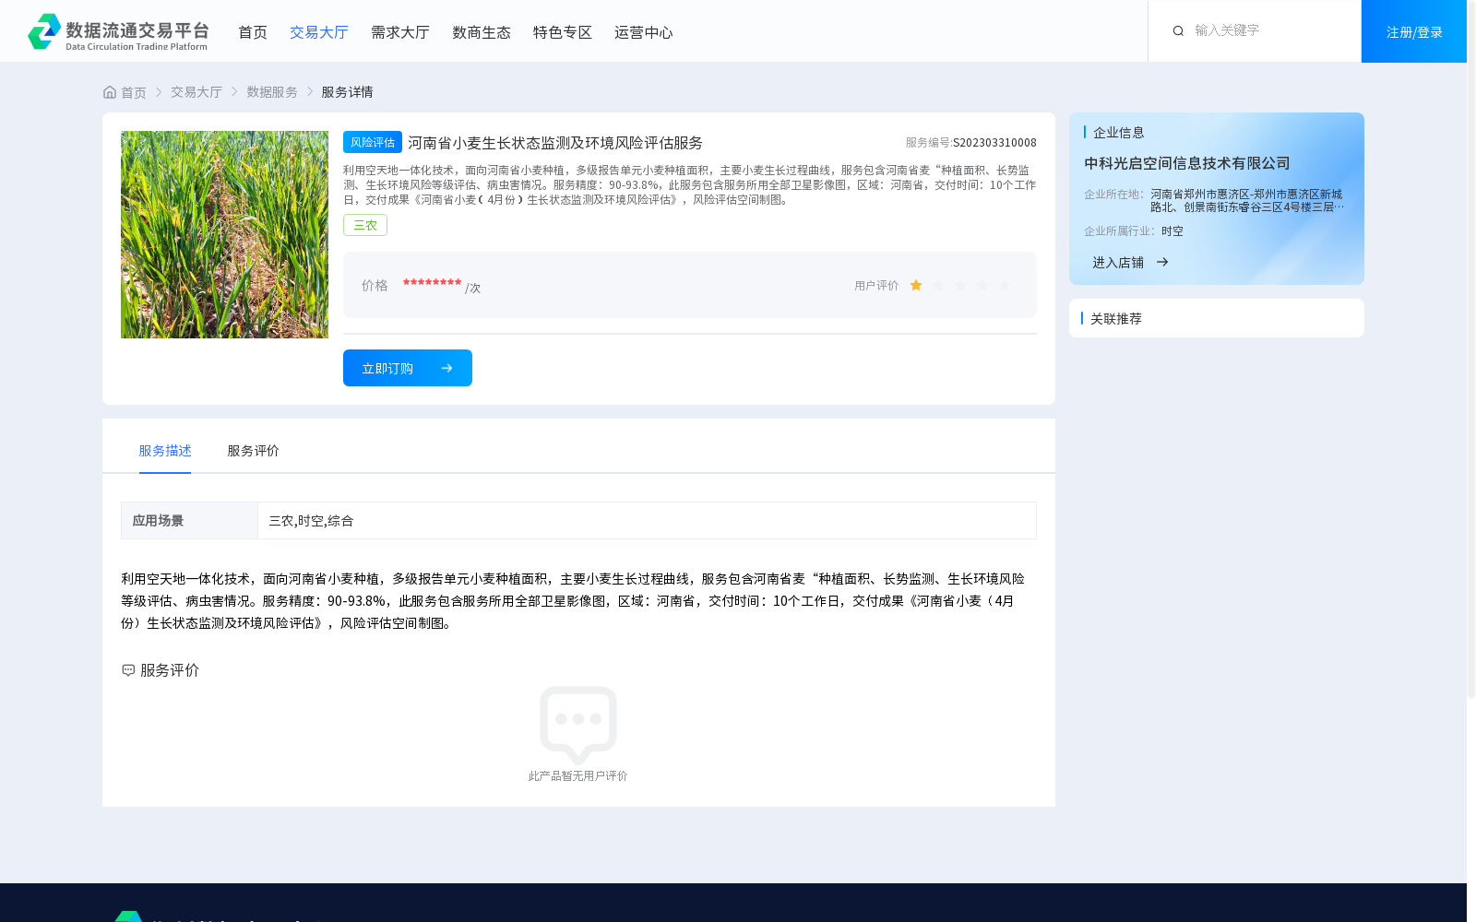Click the 注册/登录 button
This screenshot has width=1476, height=922.
(x=1414, y=31)
